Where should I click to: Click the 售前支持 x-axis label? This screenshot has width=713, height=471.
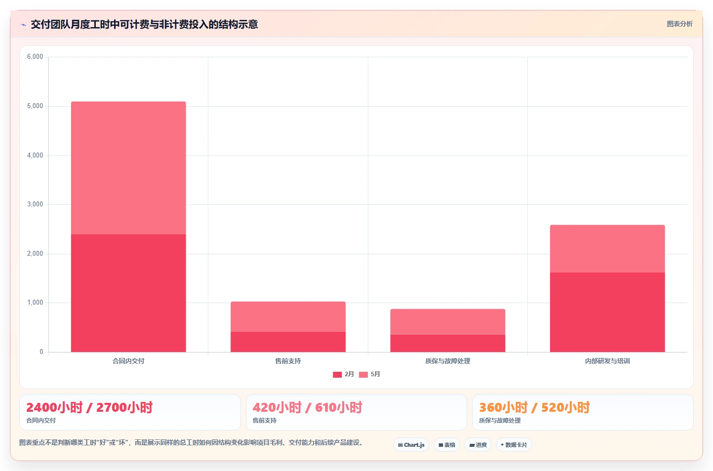pos(288,361)
